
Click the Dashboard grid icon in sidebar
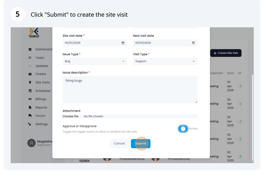point(30,49)
